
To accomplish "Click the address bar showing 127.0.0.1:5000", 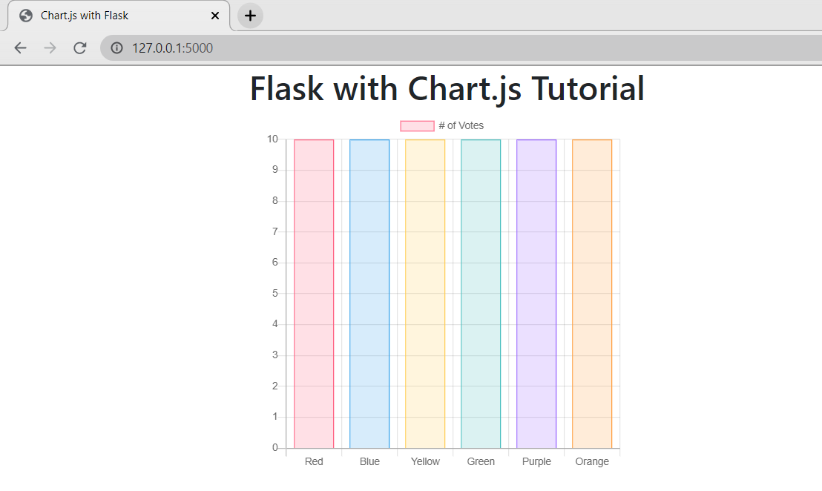I will pyautogui.click(x=461, y=48).
